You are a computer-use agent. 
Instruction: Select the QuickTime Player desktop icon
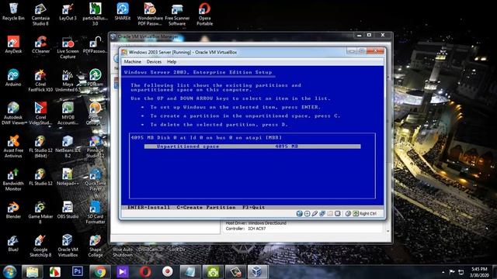tap(95, 180)
